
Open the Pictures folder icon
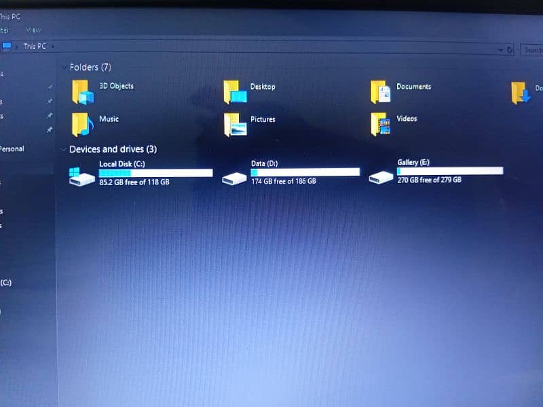235,124
